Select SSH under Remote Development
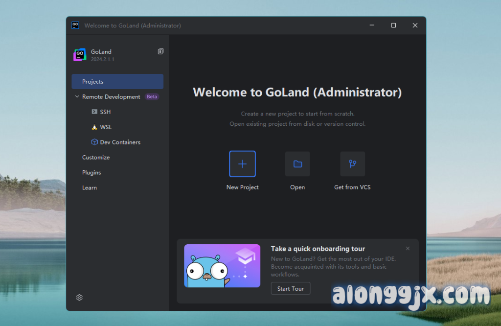 [105, 112]
